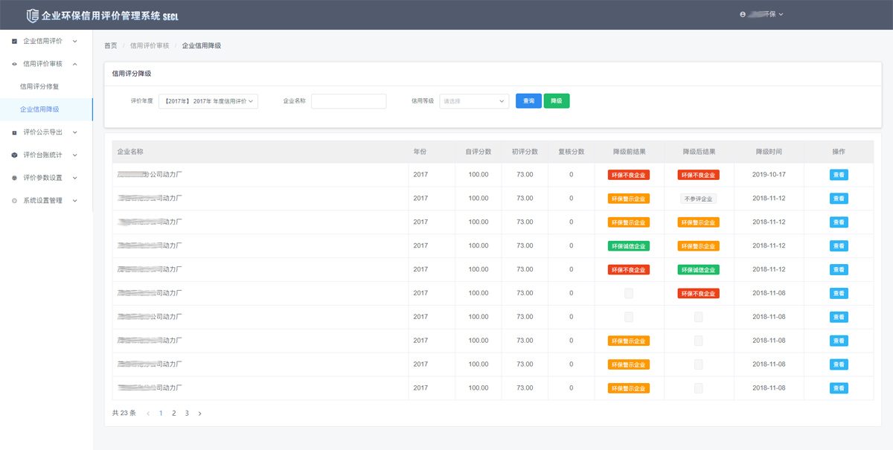Expand the 评价公示导出 menu chevron
Image resolution: width=893 pixels, height=450 pixels.
(75, 132)
